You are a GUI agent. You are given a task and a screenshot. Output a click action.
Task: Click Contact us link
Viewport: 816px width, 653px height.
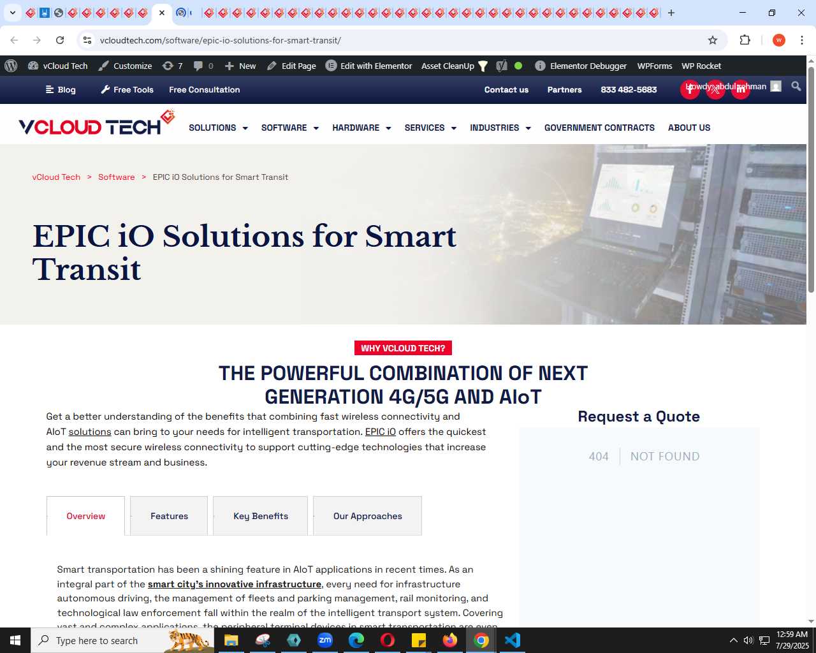[x=506, y=90]
